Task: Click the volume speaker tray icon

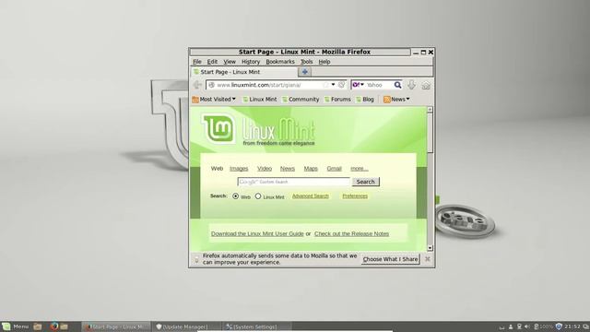Action: coord(527,326)
